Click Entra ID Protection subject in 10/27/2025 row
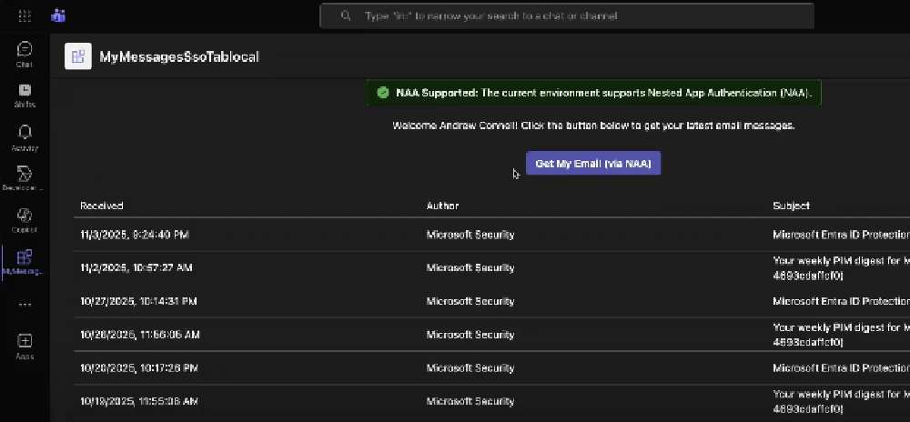This screenshot has height=422, width=910. click(841, 301)
